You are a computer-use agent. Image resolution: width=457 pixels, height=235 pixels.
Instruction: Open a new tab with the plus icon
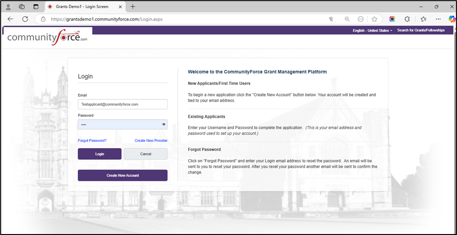133,7
